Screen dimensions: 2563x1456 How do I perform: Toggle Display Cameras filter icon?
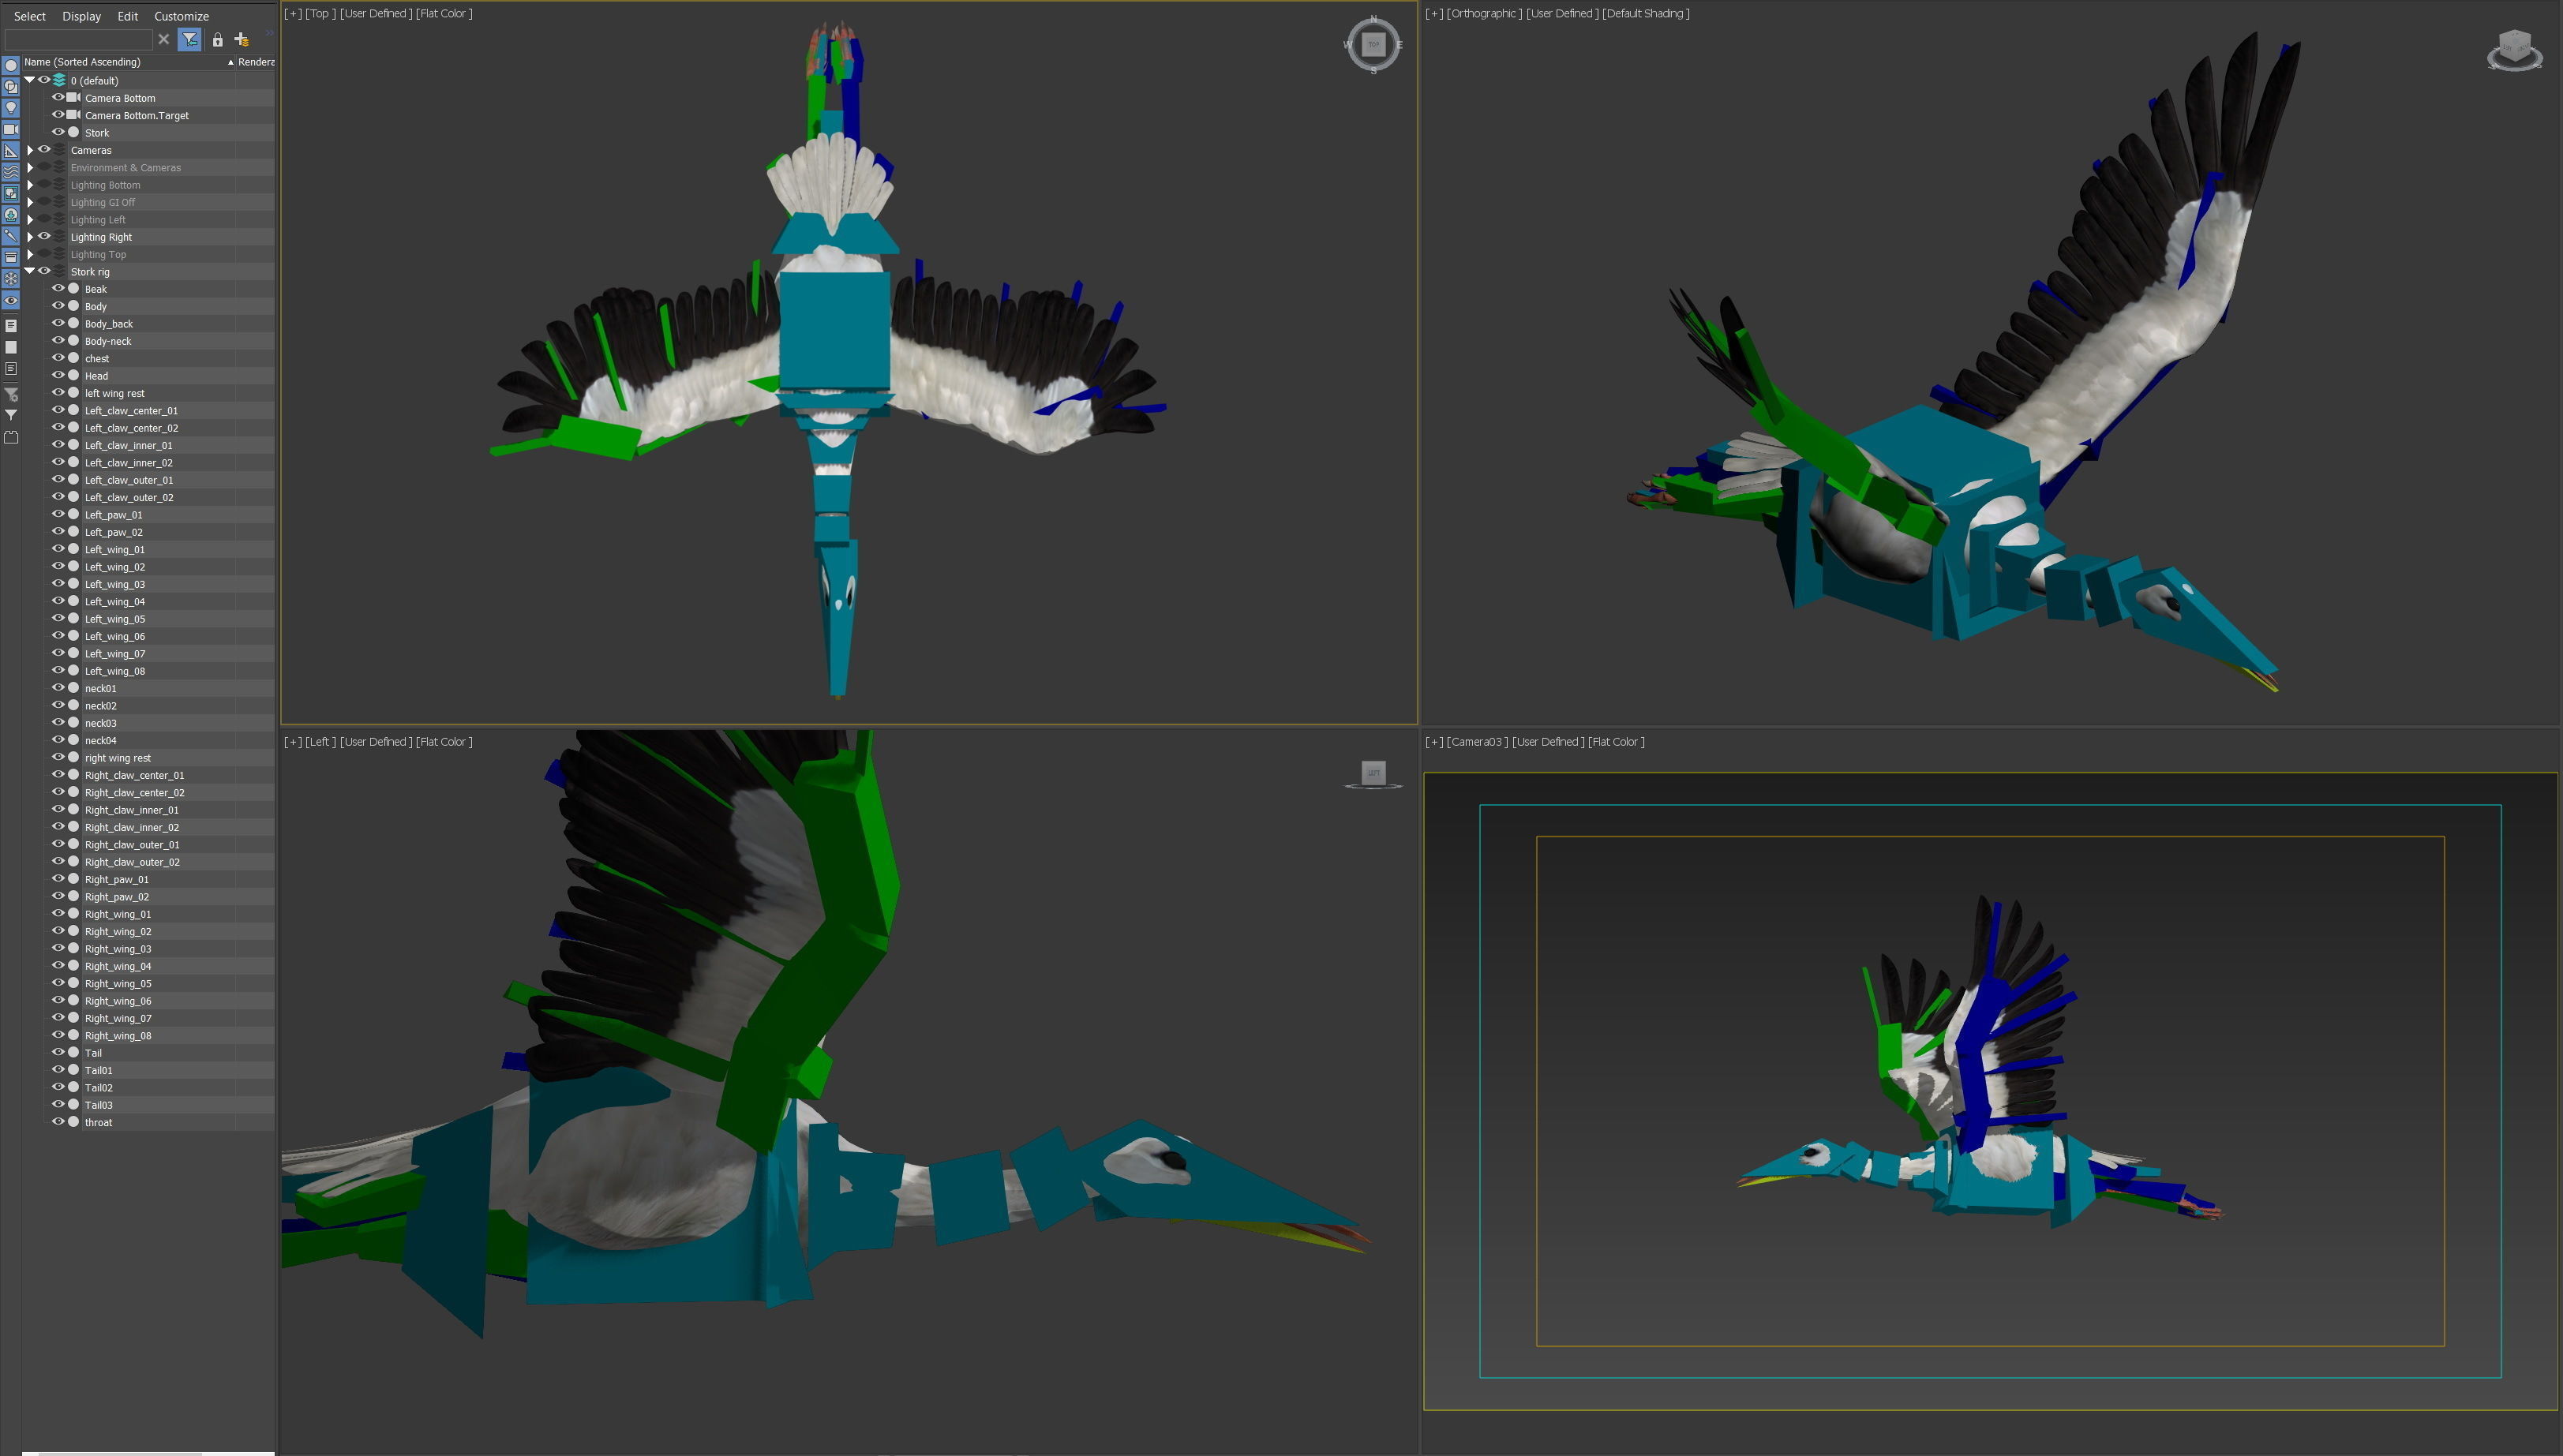tap(11, 129)
